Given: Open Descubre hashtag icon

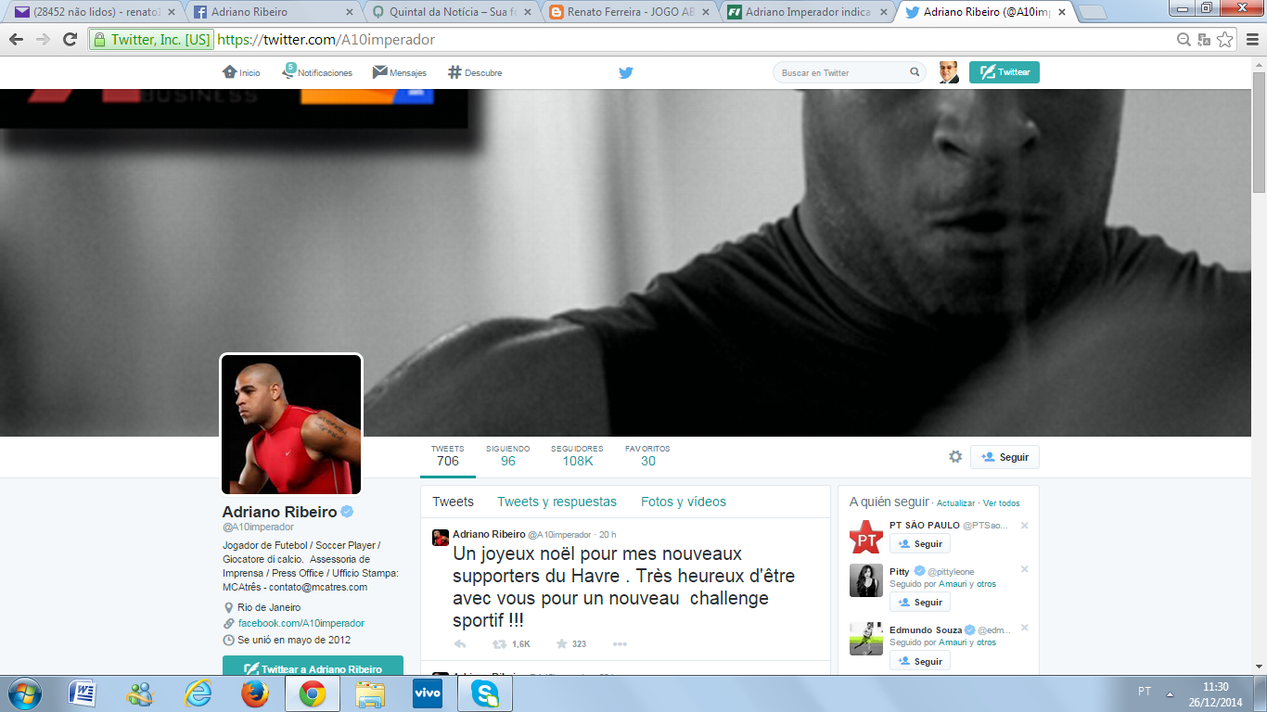Looking at the screenshot, I should coord(454,72).
